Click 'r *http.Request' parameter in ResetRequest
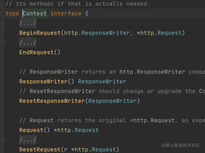Image resolution: width=205 pixels, height=153 pixels. 90,150
